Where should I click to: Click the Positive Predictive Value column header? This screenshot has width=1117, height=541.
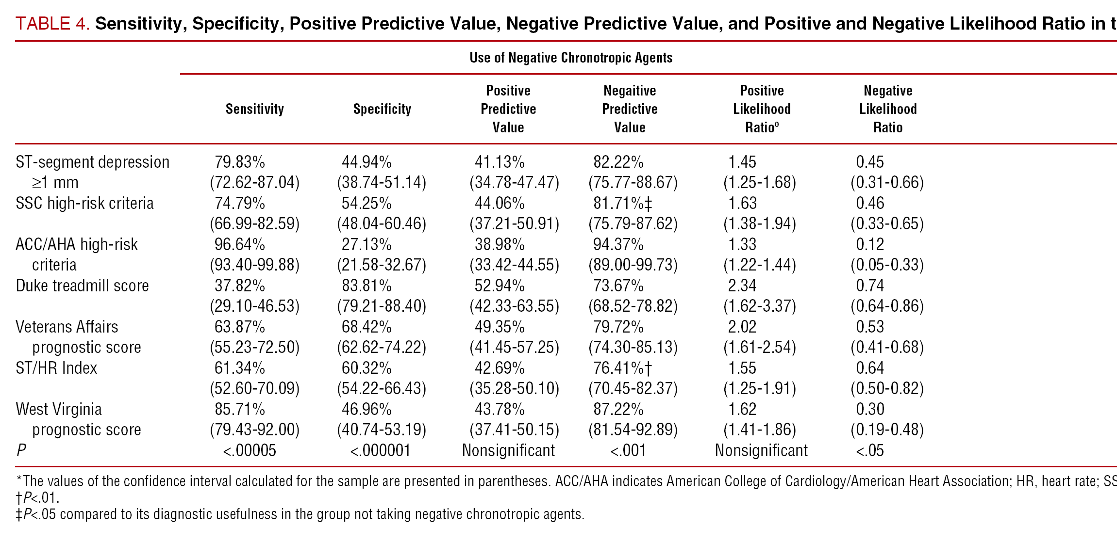coord(508,109)
